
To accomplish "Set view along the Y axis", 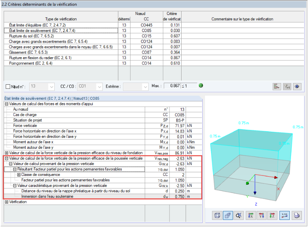I will (x=261, y=216).
